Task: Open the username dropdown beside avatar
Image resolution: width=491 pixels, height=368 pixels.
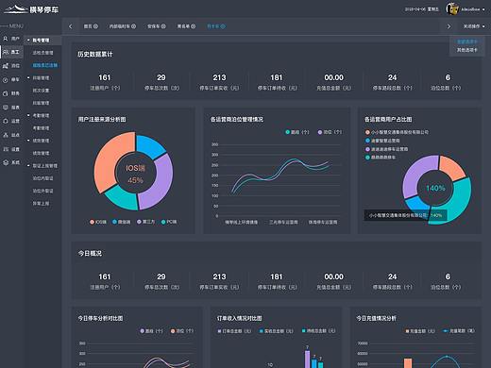Action: coord(473,9)
